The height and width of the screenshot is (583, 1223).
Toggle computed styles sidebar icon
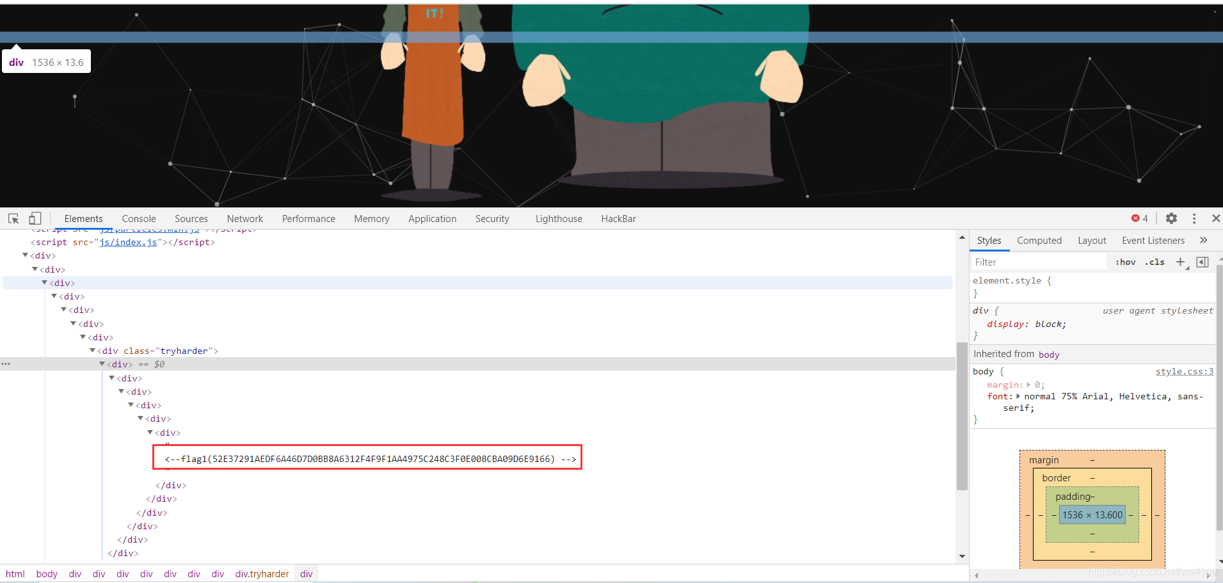click(x=1203, y=262)
